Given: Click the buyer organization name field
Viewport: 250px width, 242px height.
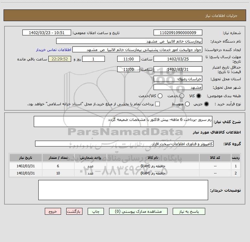Looking at the screenshot, I should pos(129,41).
